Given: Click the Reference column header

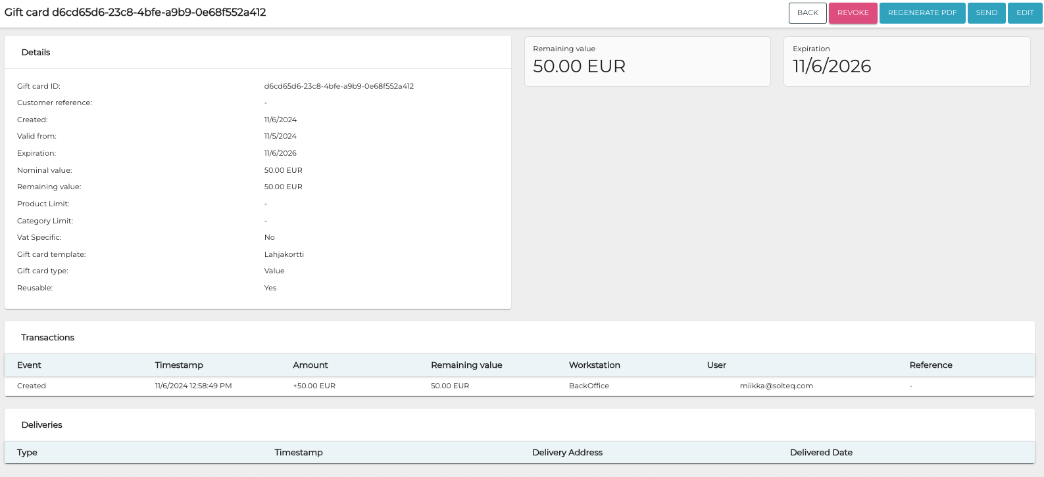Looking at the screenshot, I should [x=930, y=365].
